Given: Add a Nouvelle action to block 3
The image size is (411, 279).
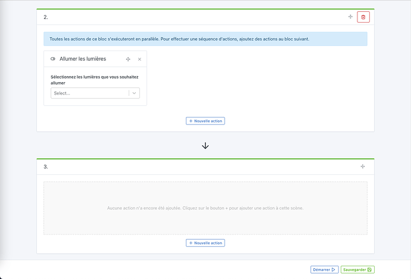Looking at the screenshot, I should [x=205, y=243].
